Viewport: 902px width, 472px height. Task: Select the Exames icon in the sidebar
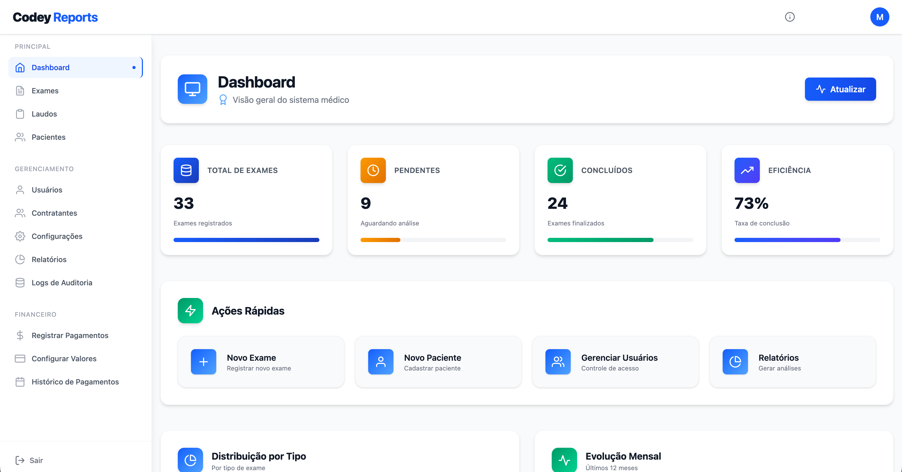(20, 90)
